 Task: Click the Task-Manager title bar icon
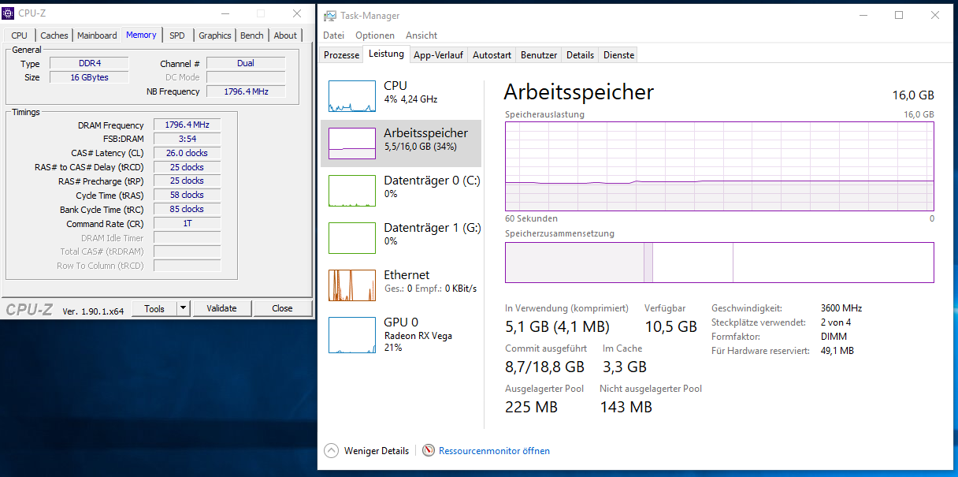tap(330, 16)
